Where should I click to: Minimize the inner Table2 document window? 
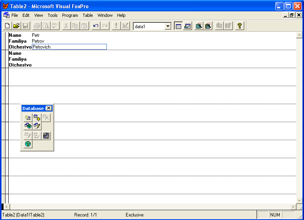pyautogui.click(x=285, y=15)
